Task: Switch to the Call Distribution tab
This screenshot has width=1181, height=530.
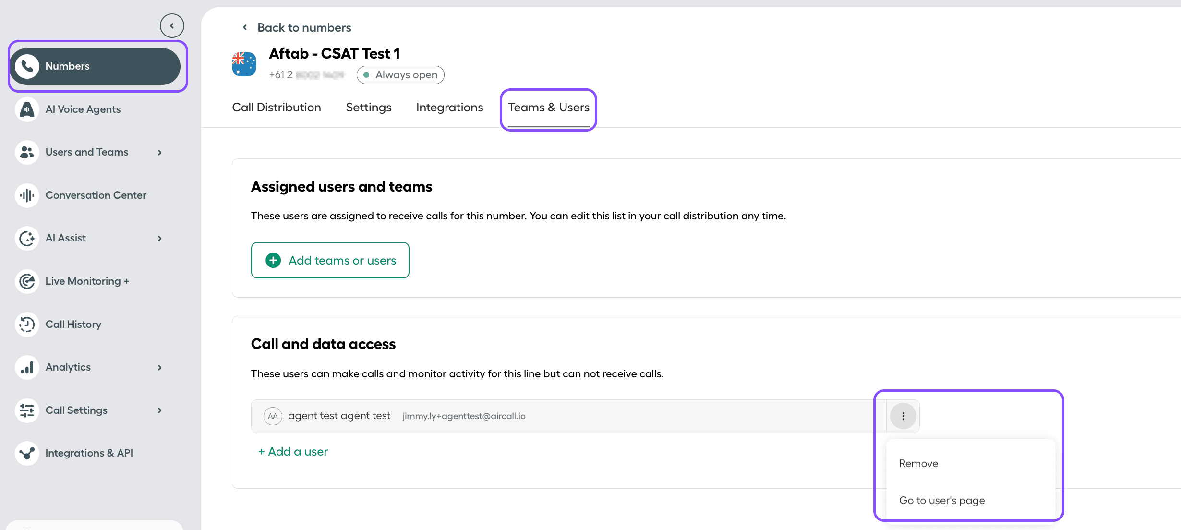Action: tap(277, 108)
